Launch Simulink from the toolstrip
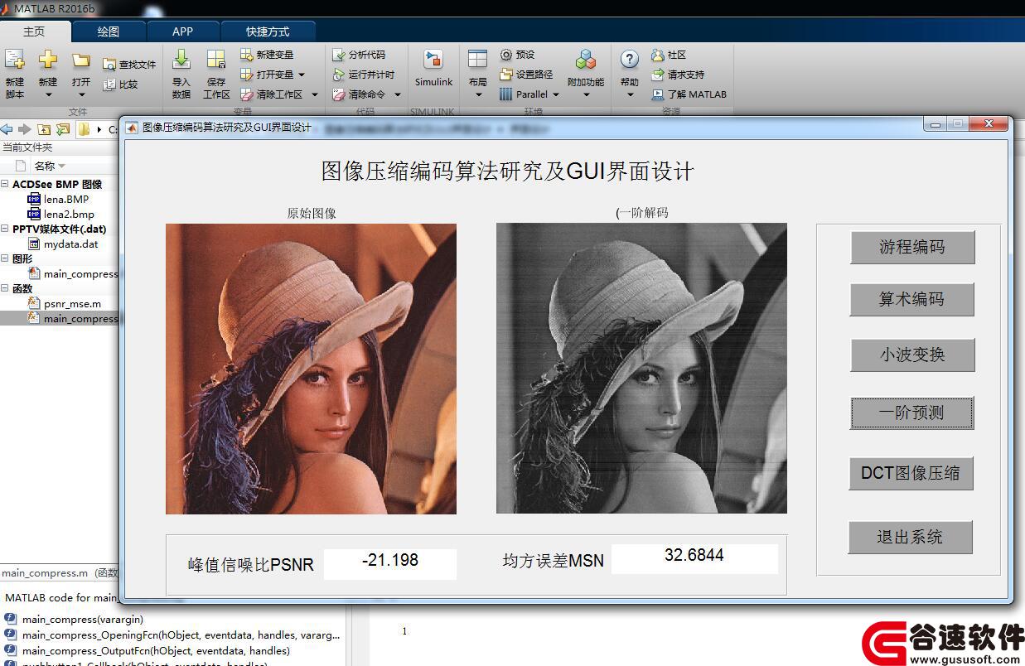Image resolution: width=1025 pixels, height=666 pixels. click(x=433, y=66)
